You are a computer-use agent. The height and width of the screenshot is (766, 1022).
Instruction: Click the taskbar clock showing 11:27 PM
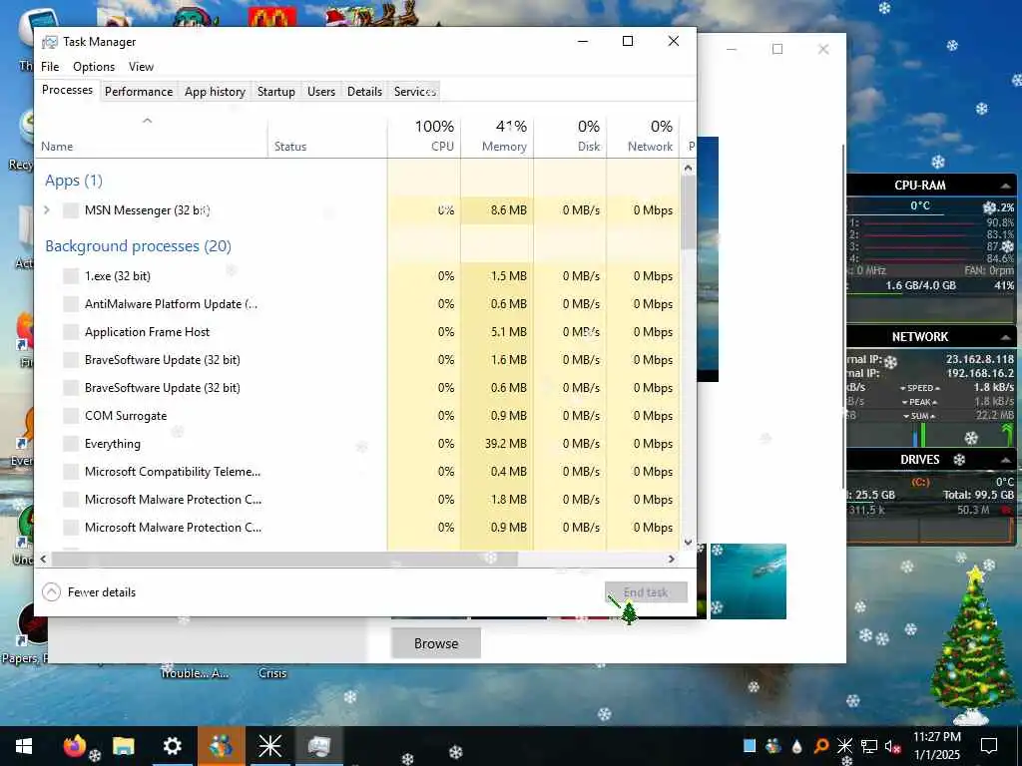[937, 746]
